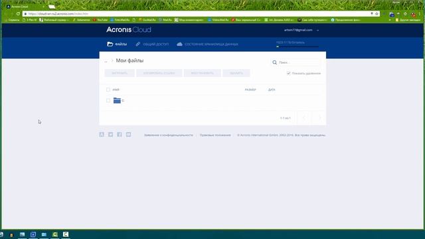Open the first window taskbar icon
425x239 pixels.
22,234
